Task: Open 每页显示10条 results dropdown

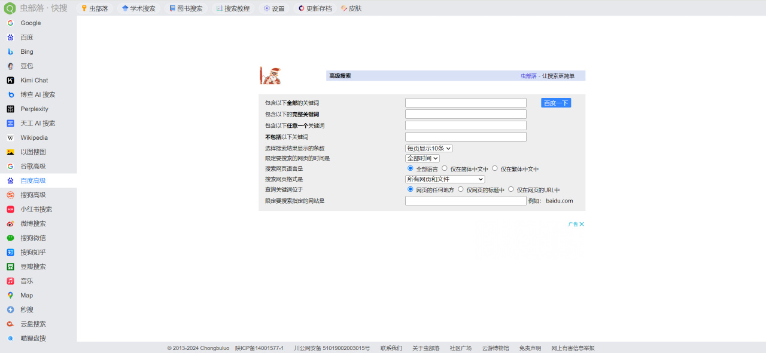Action: click(429, 148)
